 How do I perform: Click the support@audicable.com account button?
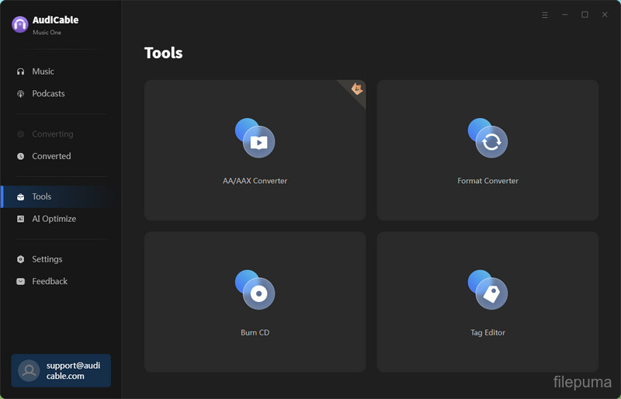coord(61,370)
